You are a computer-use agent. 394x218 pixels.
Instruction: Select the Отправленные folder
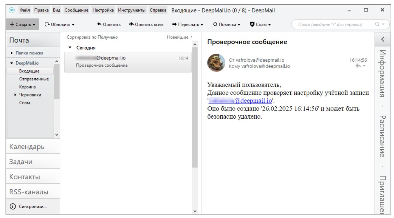click(34, 79)
